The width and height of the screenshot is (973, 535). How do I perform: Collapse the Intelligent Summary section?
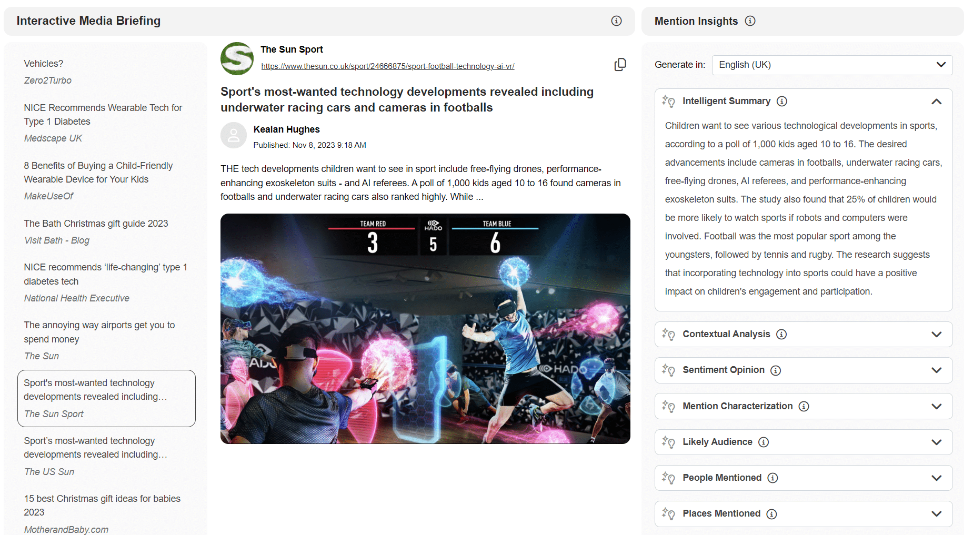click(936, 102)
